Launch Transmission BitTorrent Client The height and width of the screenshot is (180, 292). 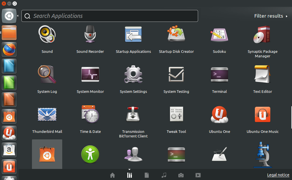(133, 114)
